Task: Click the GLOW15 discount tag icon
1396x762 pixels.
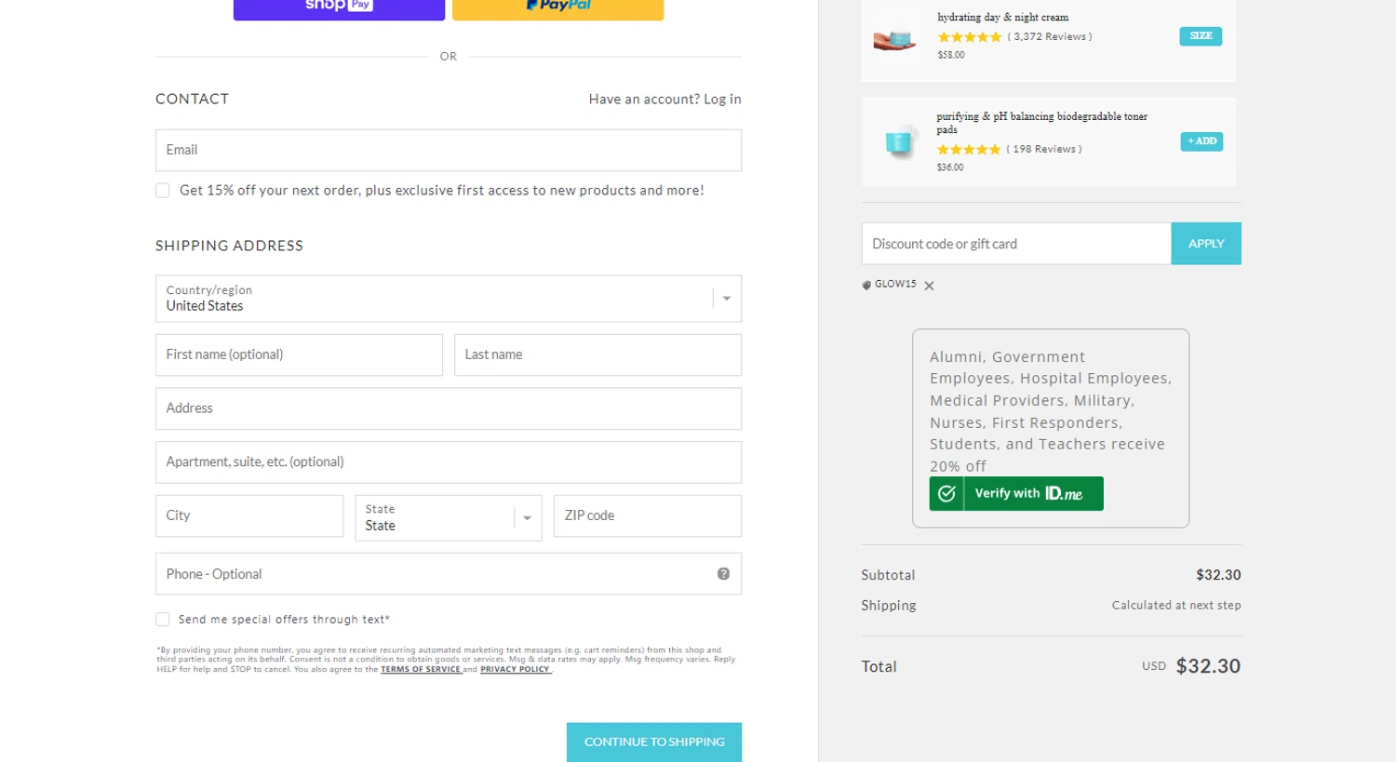Action: click(x=866, y=285)
